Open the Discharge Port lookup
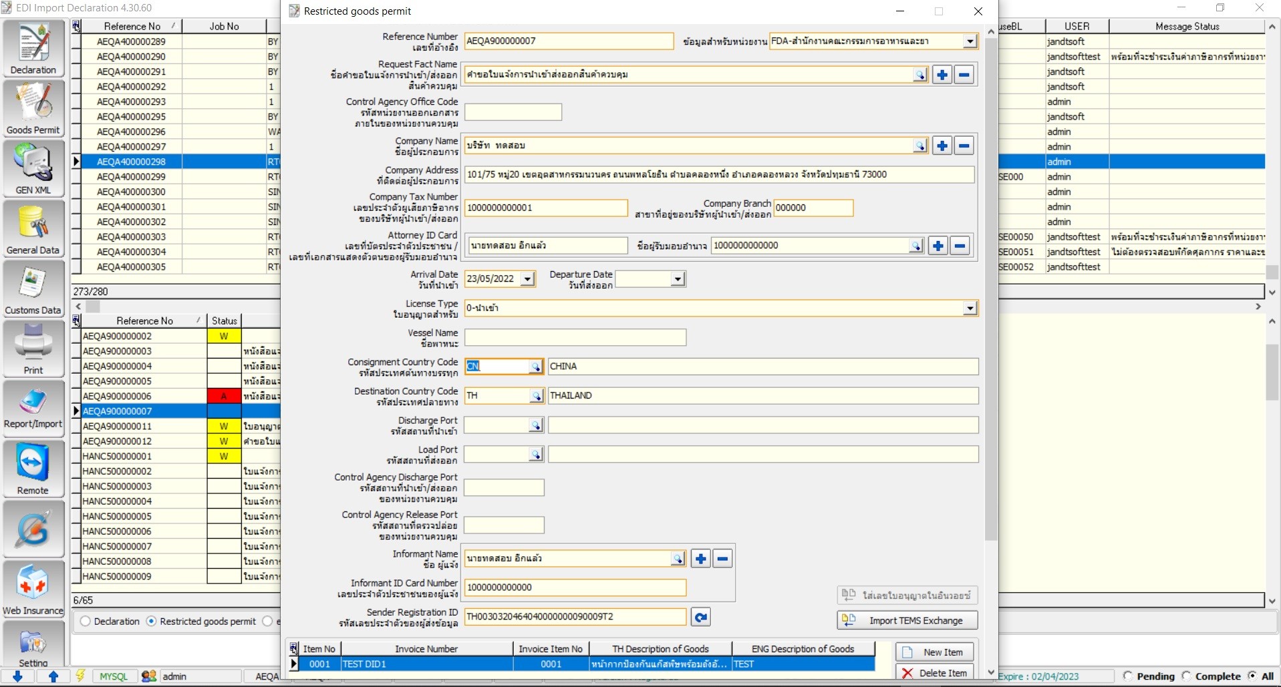The height and width of the screenshot is (687, 1281). click(x=536, y=425)
